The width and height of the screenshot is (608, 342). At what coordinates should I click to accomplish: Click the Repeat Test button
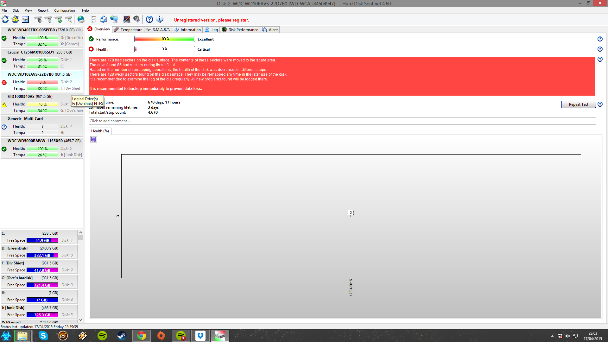click(x=578, y=104)
